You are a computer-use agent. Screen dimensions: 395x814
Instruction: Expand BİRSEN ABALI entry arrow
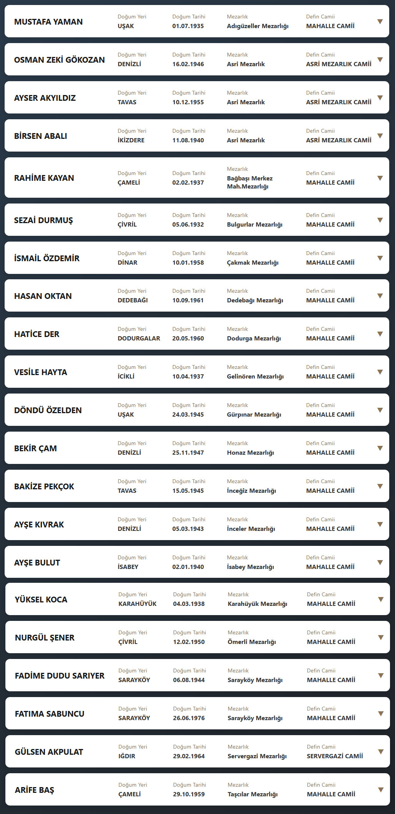point(380,136)
